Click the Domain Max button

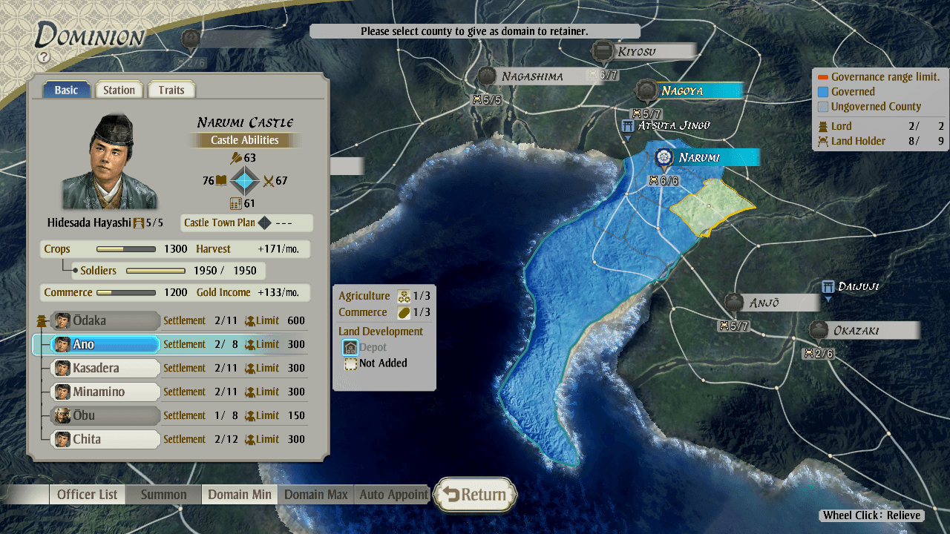point(316,495)
